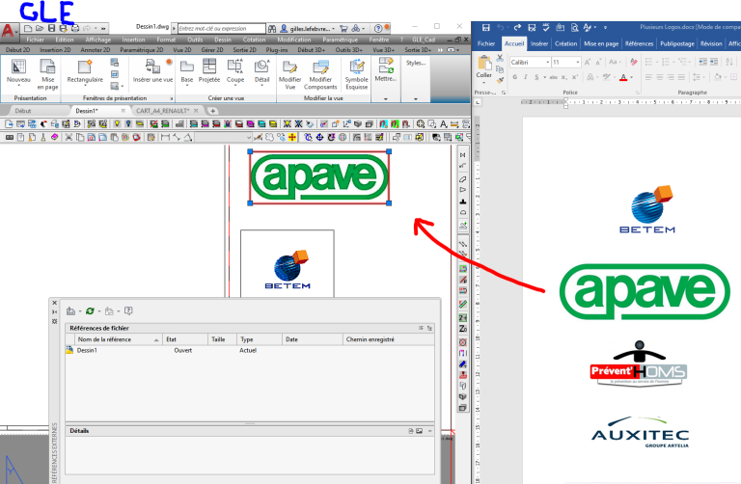Open the font size 11 dropdown
Screen dimensions: 741x484
578,62
